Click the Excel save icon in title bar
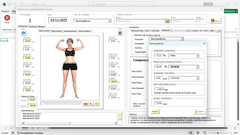This screenshot has height=135, width=240. pyautogui.click(x=10, y=4)
